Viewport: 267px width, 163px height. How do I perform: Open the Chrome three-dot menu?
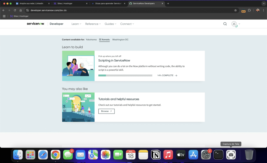coord(263,10)
